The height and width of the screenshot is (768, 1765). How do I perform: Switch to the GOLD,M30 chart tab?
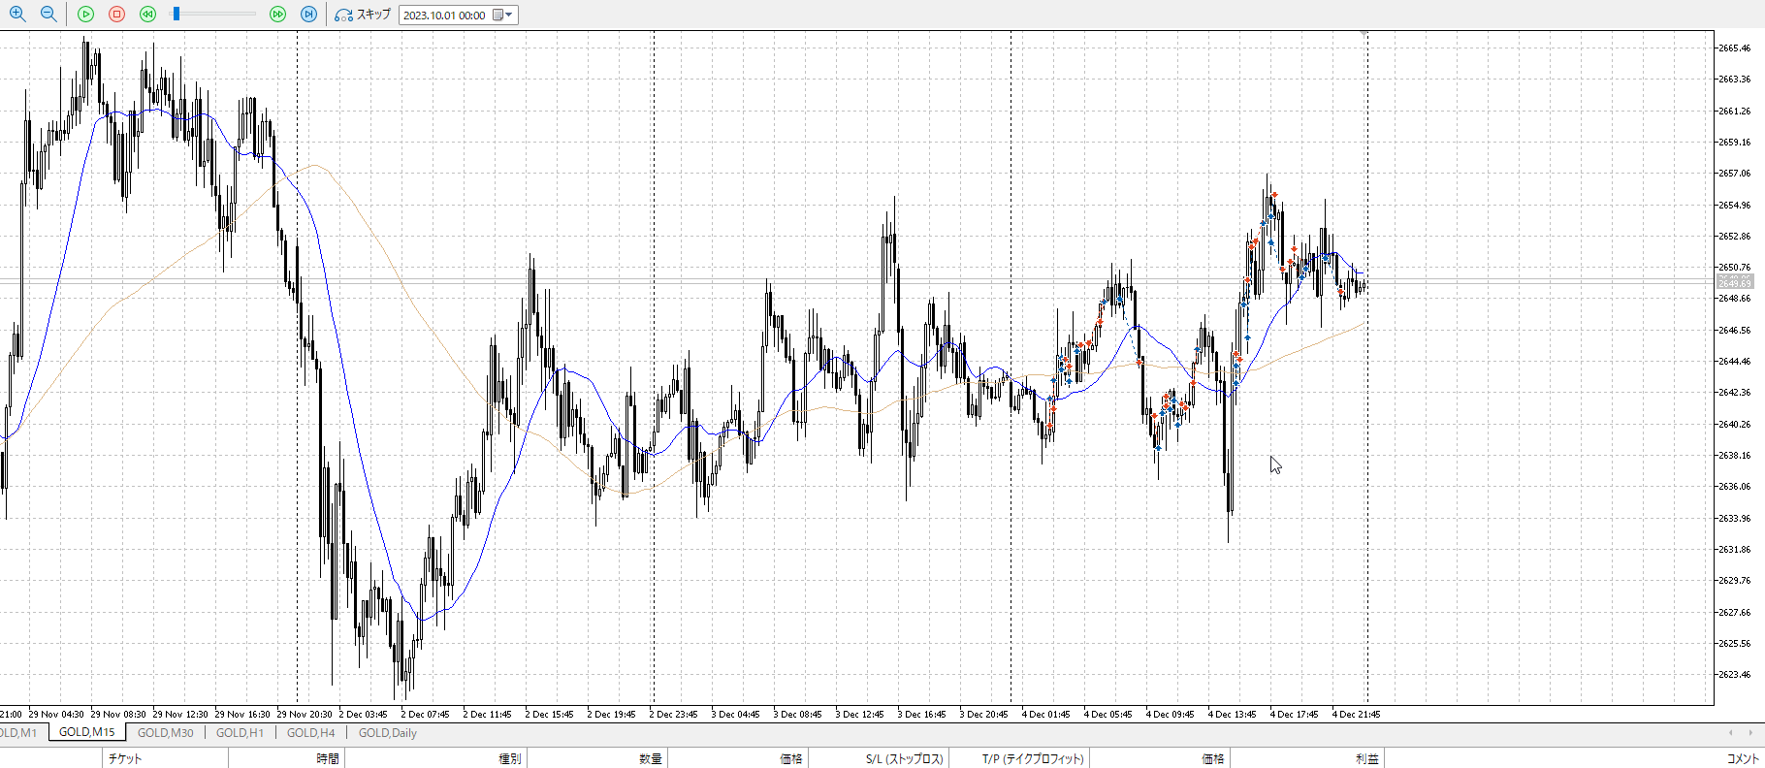(165, 733)
